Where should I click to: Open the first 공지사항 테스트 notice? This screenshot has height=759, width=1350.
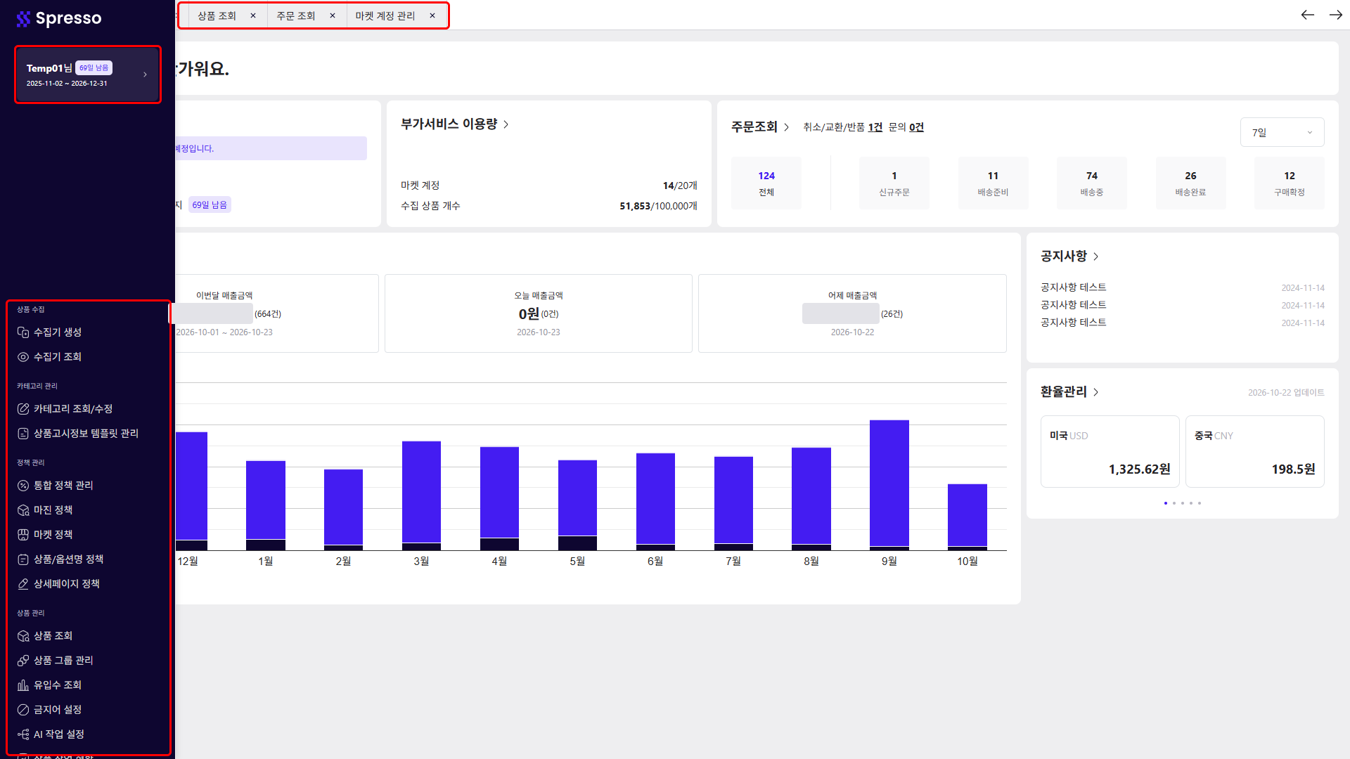point(1073,287)
